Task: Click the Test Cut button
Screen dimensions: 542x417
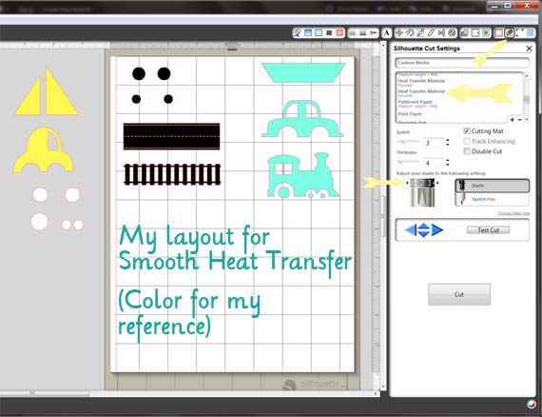Action: pyautogui.click(x=488, y=229)
